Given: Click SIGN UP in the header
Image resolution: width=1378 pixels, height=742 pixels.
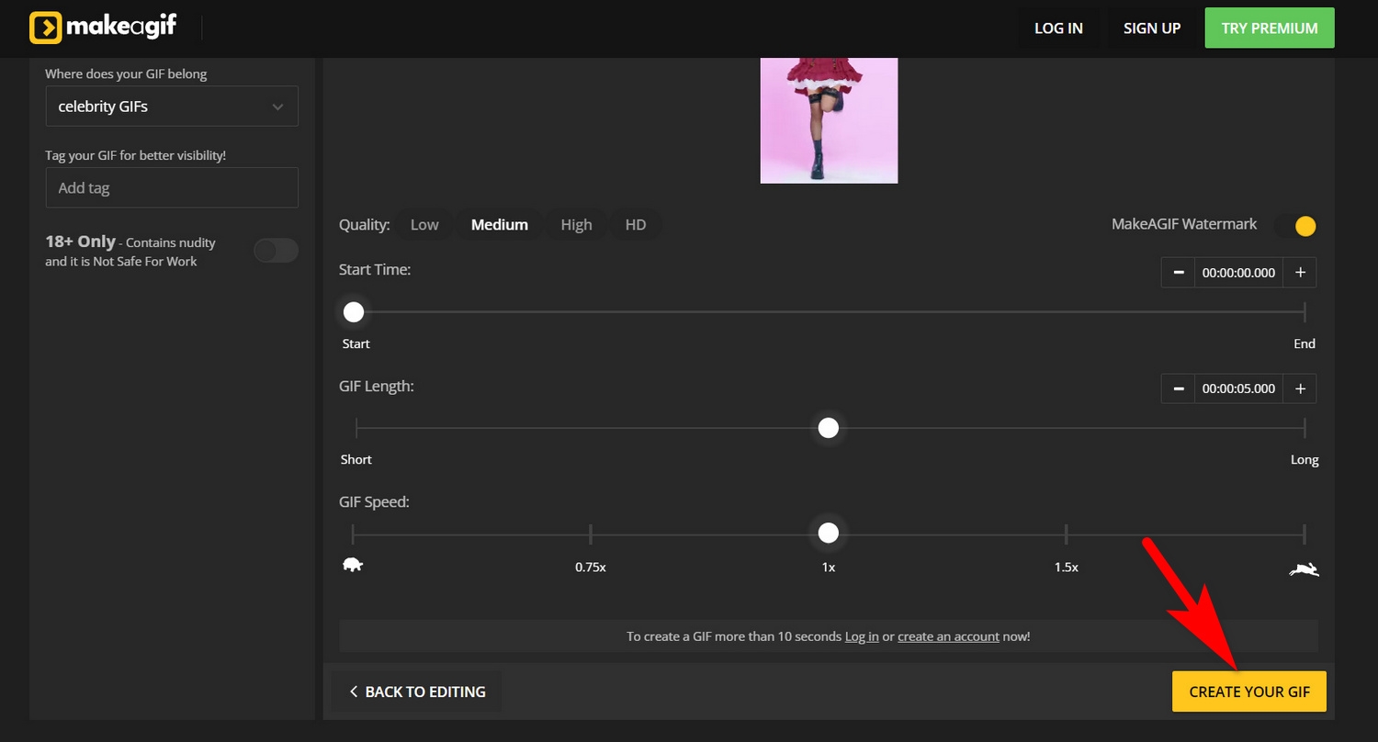Looking at the screenshot, I should point(1152,28).
